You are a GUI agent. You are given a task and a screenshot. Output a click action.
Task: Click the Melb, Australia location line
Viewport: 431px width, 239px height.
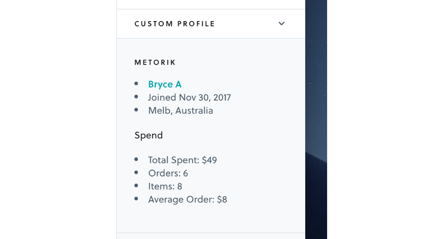pyautogui.click(x=181, y=111)
